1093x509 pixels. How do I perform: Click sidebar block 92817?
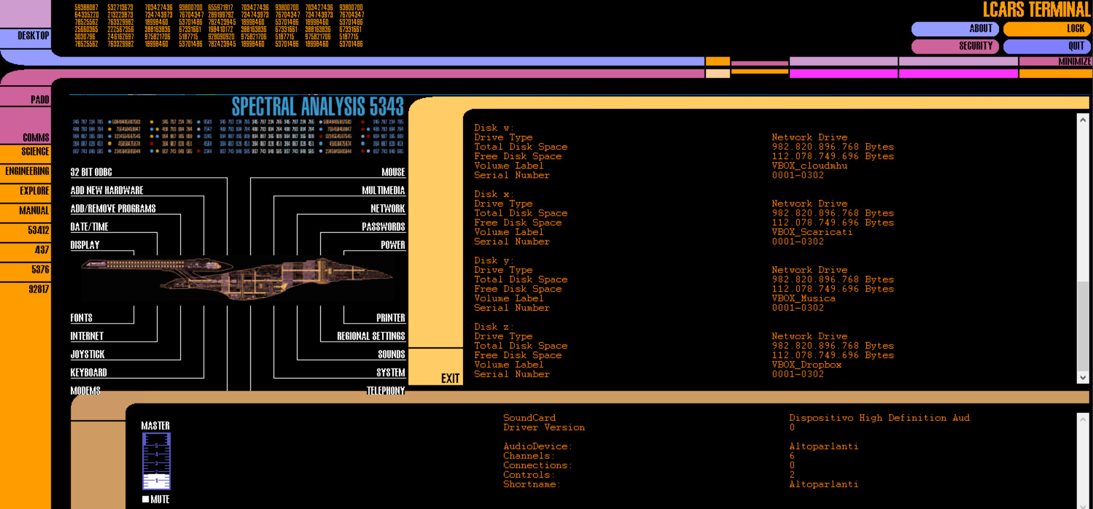coord(25,396)
